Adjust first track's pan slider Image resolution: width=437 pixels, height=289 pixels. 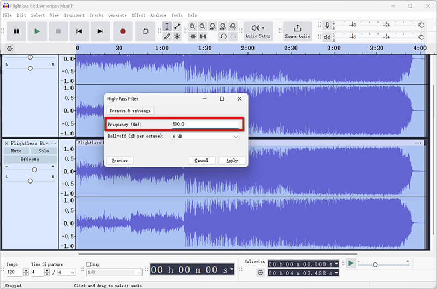30,68
